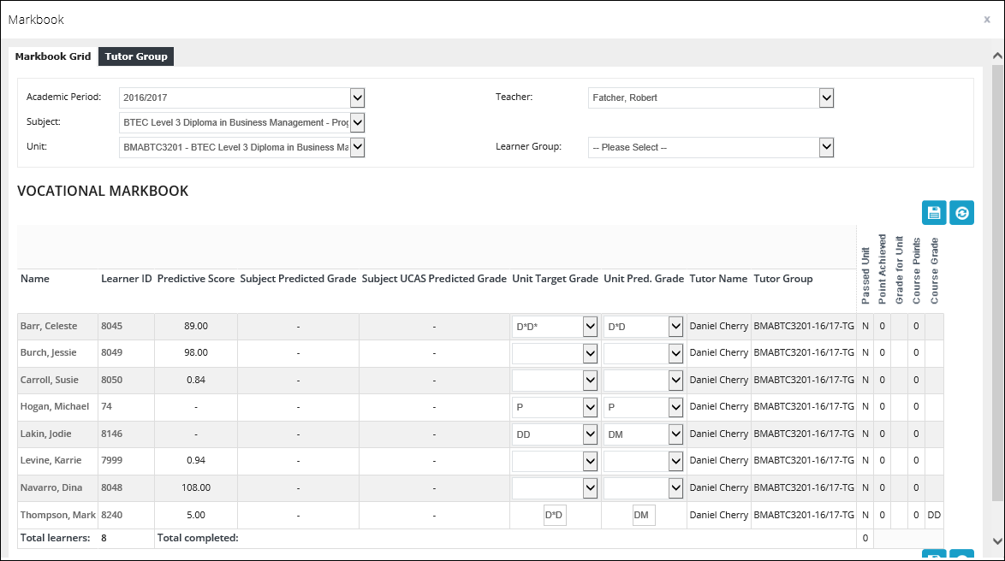This screenshot has height=561, width=1005.
Task: Expand the Learner Group dropdown
Action: click(826, 147)
